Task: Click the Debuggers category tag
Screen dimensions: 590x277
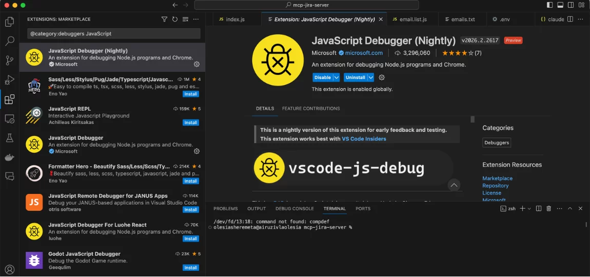Action: [497, 143]
